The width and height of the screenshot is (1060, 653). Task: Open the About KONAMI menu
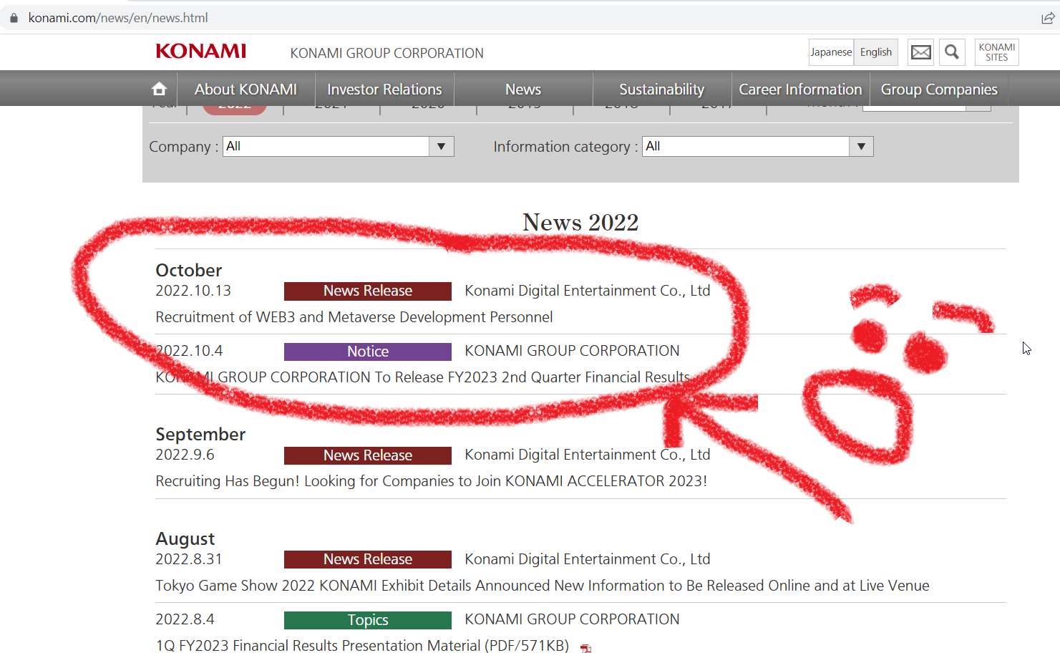pos(245,89)
